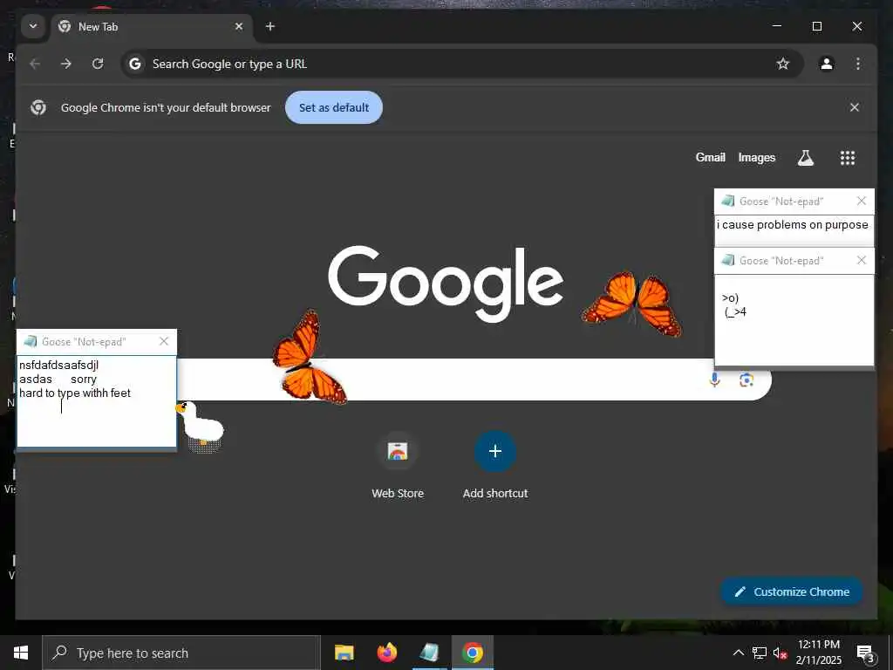Viewport: 893px width, 670px height.
Task: Click the 'sorry' text in notepad
Action: coord(84,379)
